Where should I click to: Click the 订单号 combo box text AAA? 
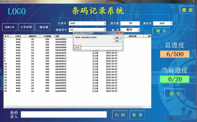[73, 23]
